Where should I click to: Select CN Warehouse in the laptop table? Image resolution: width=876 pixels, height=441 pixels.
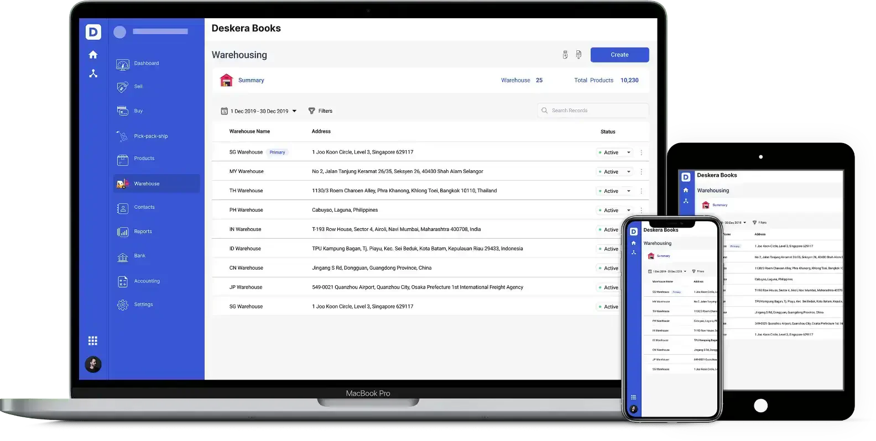(x=246, y=269)
